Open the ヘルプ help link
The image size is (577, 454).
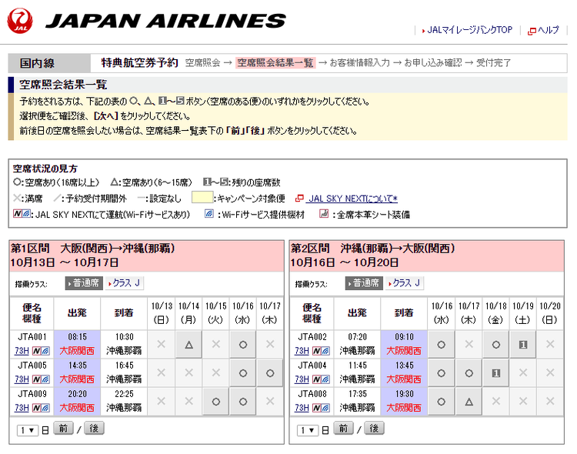coord(548,30)
